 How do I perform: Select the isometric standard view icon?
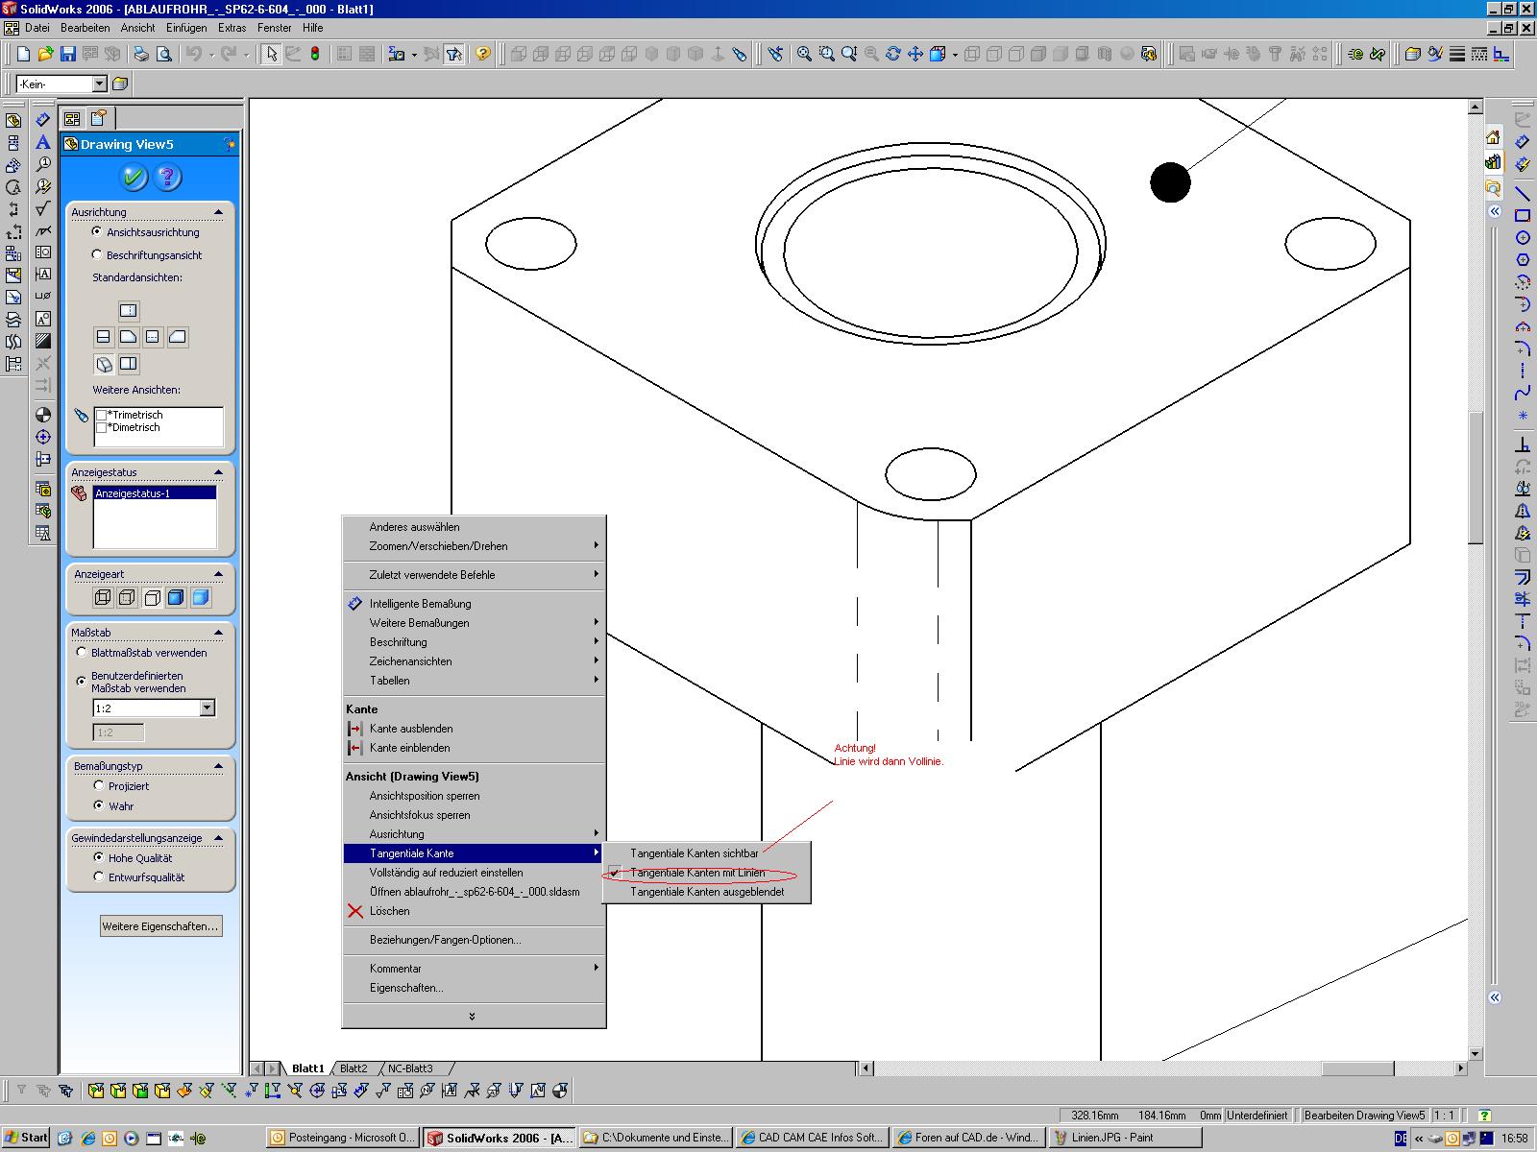pos(104,364)
